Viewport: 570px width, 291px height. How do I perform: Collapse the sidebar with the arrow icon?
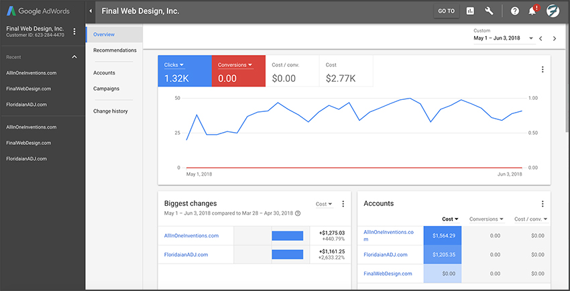[91, 11]
